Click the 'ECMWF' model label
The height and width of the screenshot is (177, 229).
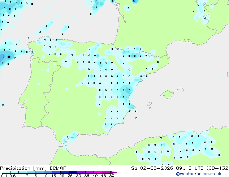pyautogui.click(x=58, y=168)
